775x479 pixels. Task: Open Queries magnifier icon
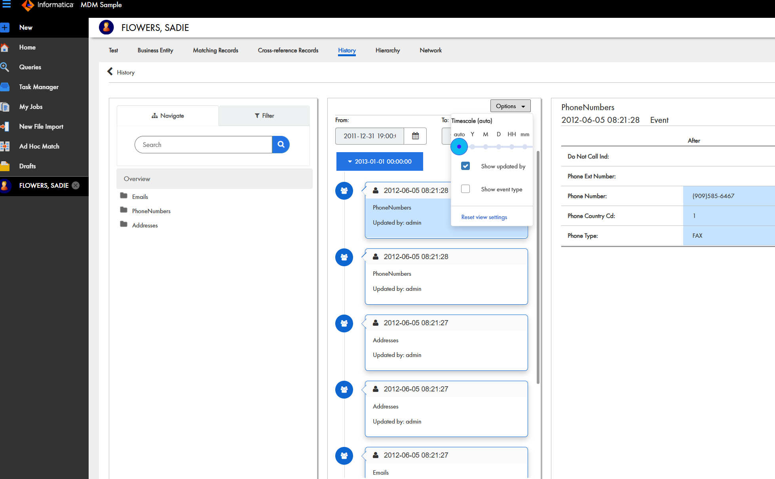(5, 67)
